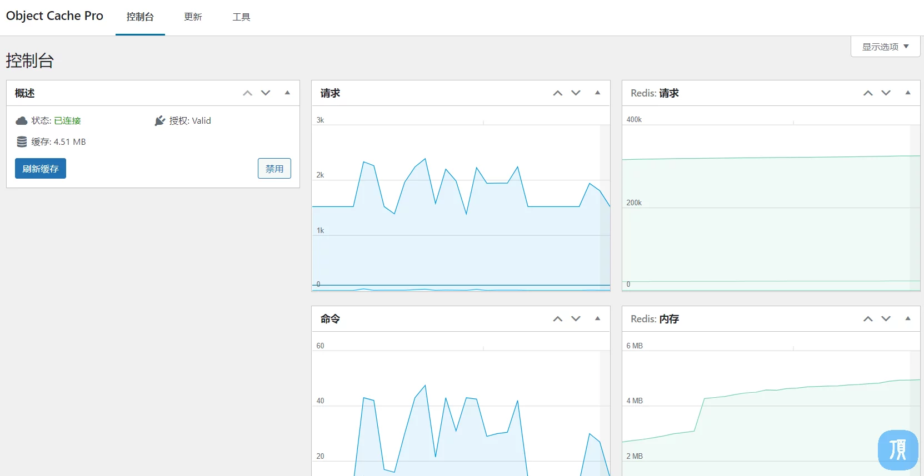
Task: Click the Redis: 内存 panel title
Action: tap(655, 319)
